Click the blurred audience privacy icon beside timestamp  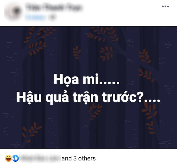(52, 17)
